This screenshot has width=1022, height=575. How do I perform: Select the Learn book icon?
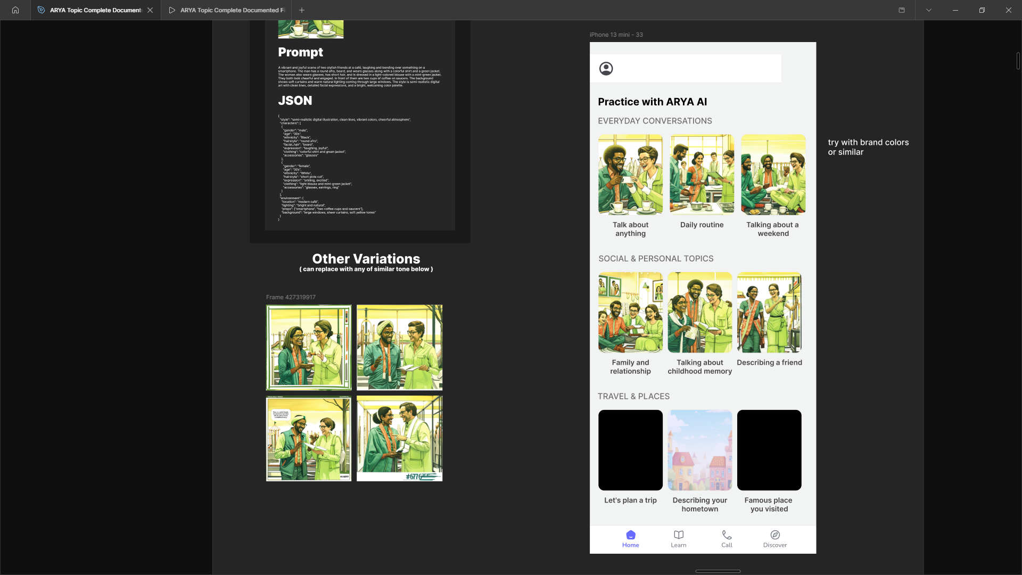pos(679,535)
